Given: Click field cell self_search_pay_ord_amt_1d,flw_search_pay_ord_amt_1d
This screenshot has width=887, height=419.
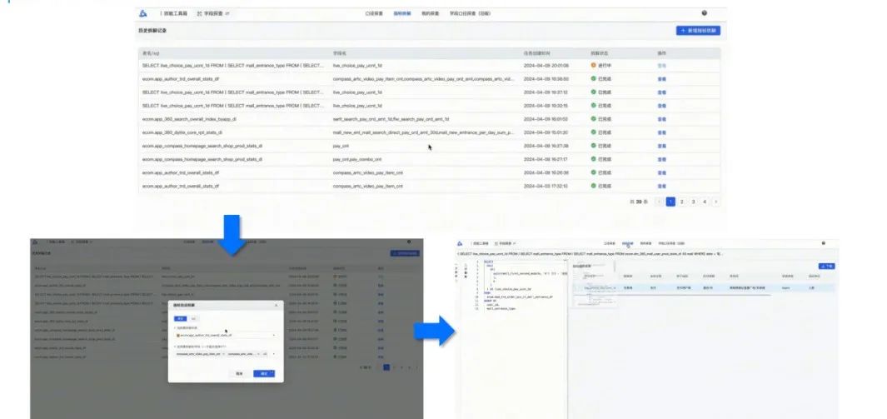Looking at the screenshot, I should 391,119.
